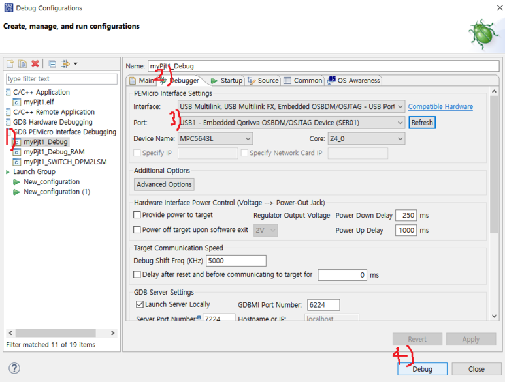Click the Launch Group green arrow icon
This screenshot has height=382, width=505.
(x=8, y=172)
